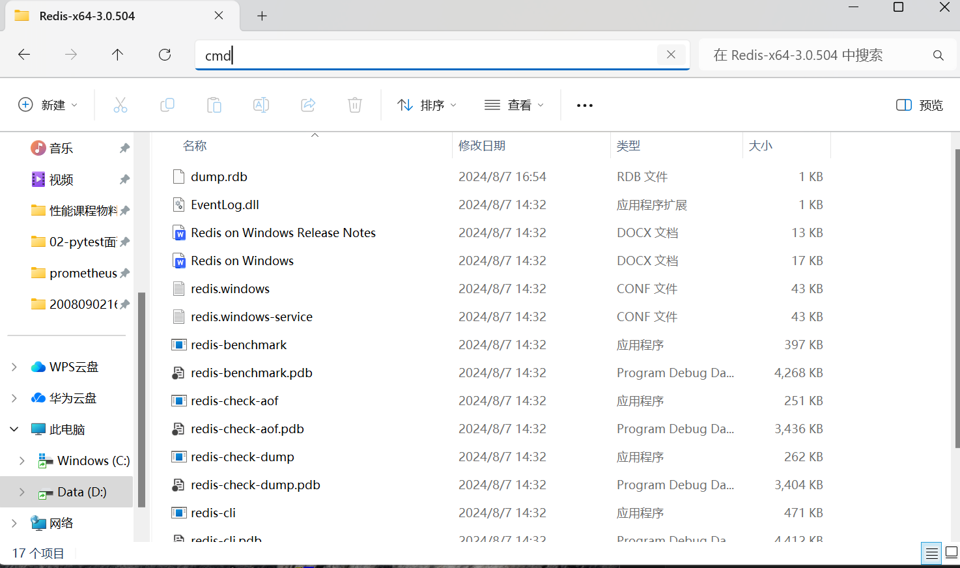Open 02-pytest pinned folder
This screenshot has height=568, width=960.
pos(73,242)
